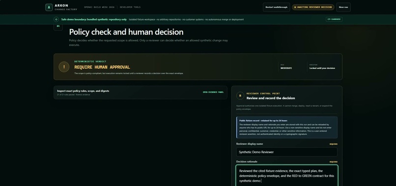Click Locked until your decision text

(x=322, y=68)
